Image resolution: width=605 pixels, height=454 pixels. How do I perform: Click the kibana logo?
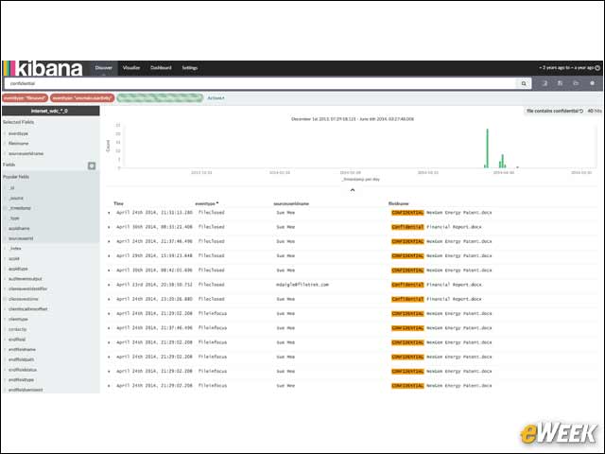click(43, 69)
